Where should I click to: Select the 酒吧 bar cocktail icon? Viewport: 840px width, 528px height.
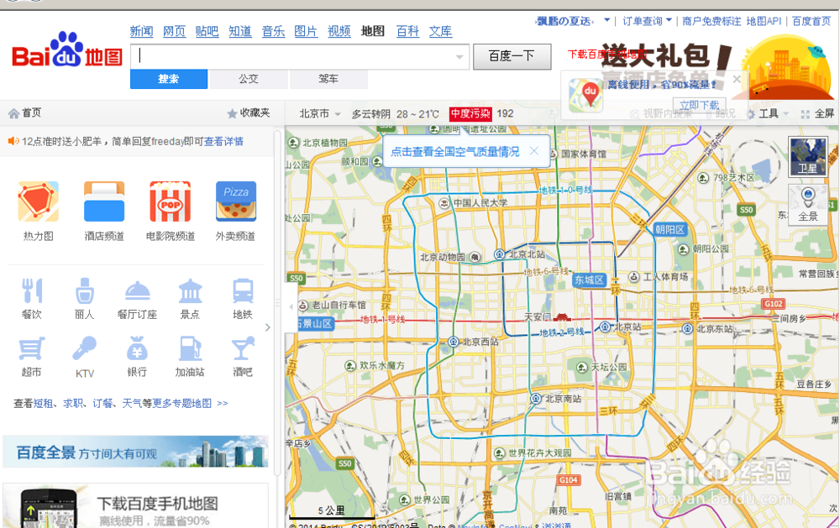click(243, 349)
